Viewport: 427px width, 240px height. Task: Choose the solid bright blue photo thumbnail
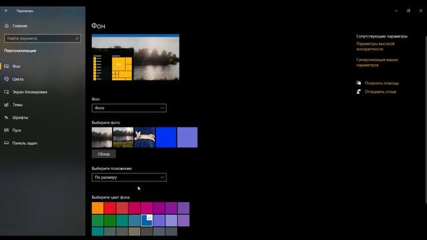[x=166, y=137]
